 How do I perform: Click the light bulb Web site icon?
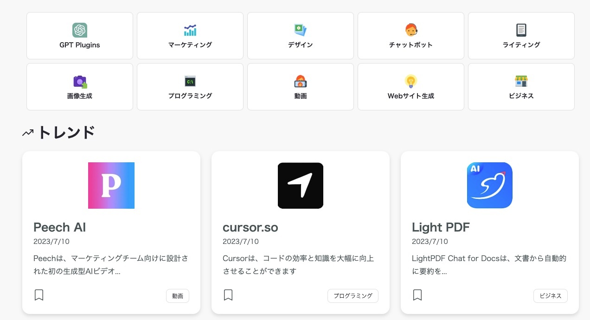pyautogui.click(x=411, y=81)
